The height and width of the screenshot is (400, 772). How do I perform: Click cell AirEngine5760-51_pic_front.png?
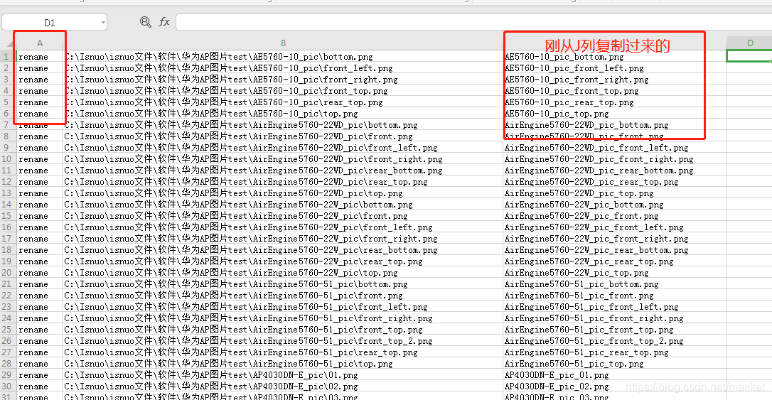615,295
